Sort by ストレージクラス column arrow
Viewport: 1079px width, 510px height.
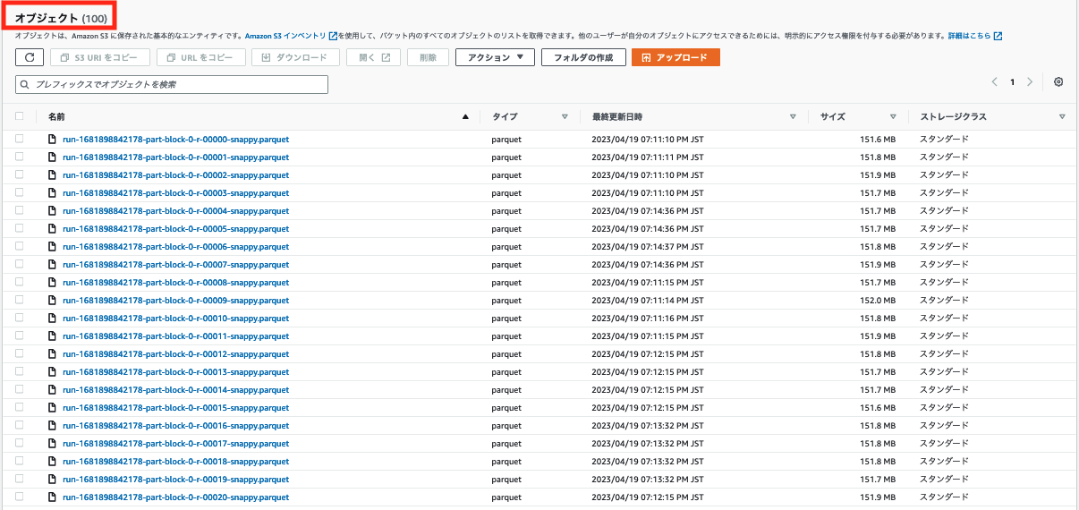point(1062,117)
